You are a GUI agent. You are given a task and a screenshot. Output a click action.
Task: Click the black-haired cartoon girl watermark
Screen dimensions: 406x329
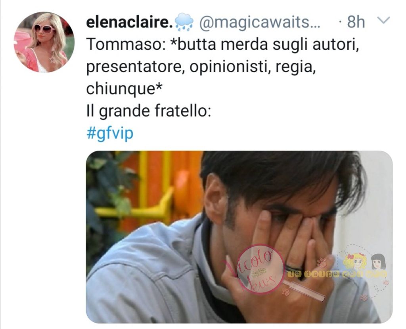(378, 262)
